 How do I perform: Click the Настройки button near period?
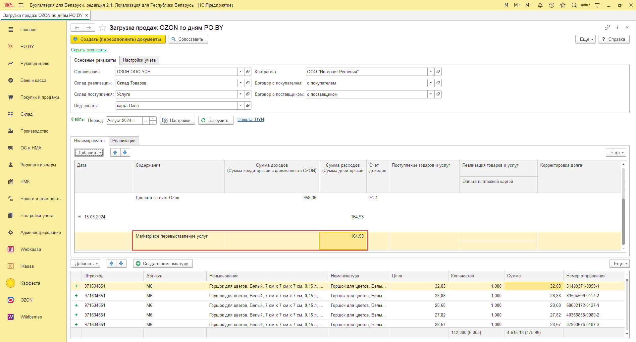tap(178, 120)
